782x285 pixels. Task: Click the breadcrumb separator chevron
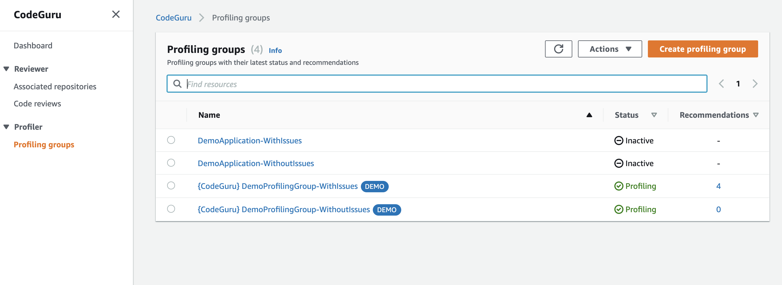(201, 18)
